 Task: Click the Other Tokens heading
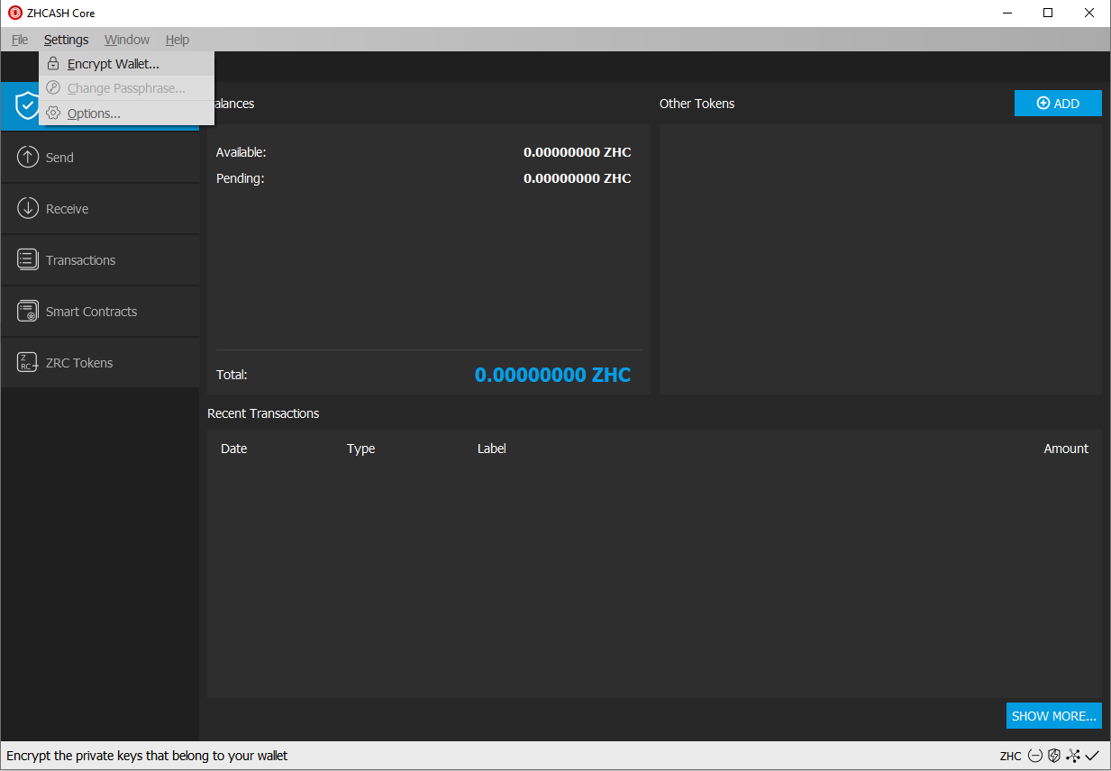click(697, 104)
